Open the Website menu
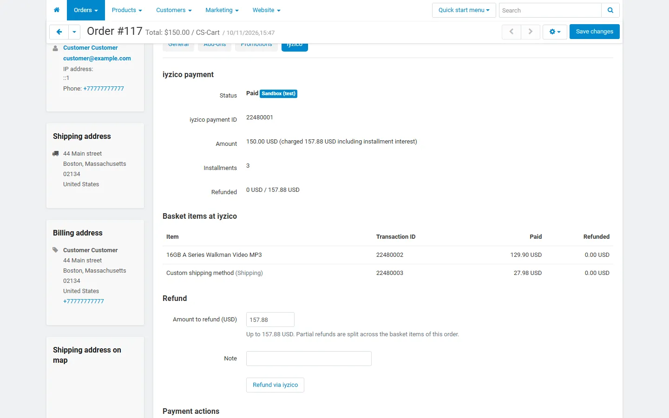This screenshot has width=669, height=418. coord(266,10)
